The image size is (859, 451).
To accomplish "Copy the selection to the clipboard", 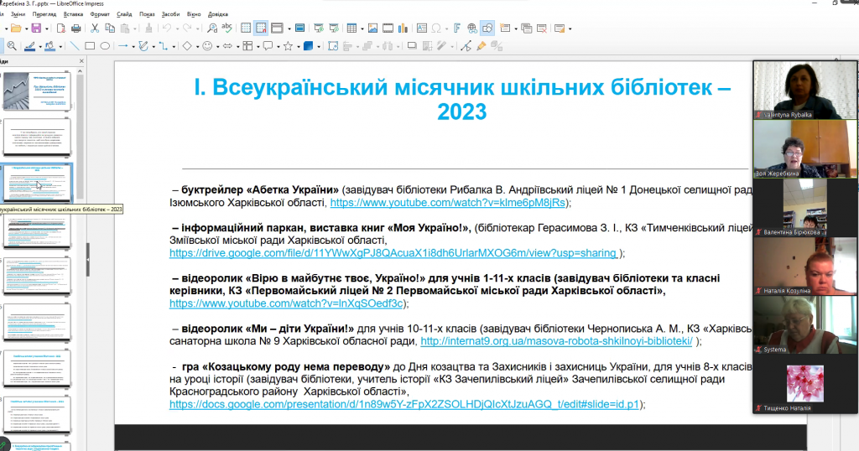I will pos(110,29).
